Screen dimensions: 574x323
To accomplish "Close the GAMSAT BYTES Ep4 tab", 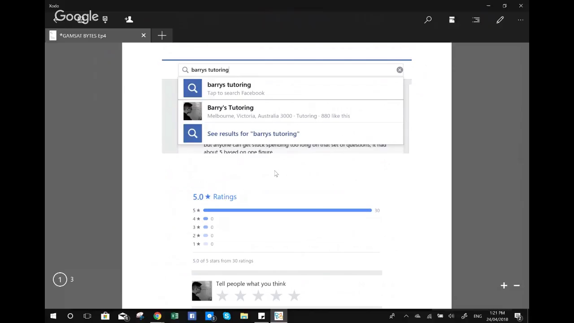I will 143,35.
